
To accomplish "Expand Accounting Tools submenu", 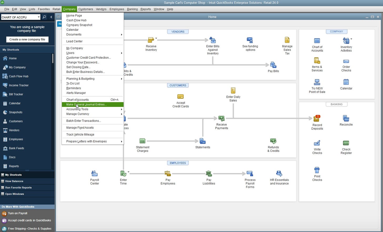I will pyautogui.click(x=93, y=109).
